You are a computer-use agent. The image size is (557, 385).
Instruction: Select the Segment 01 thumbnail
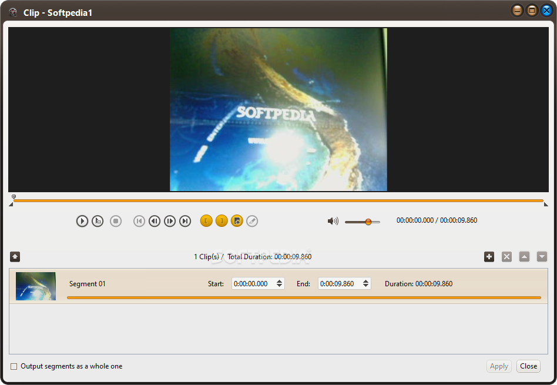(x=36, y=286)
